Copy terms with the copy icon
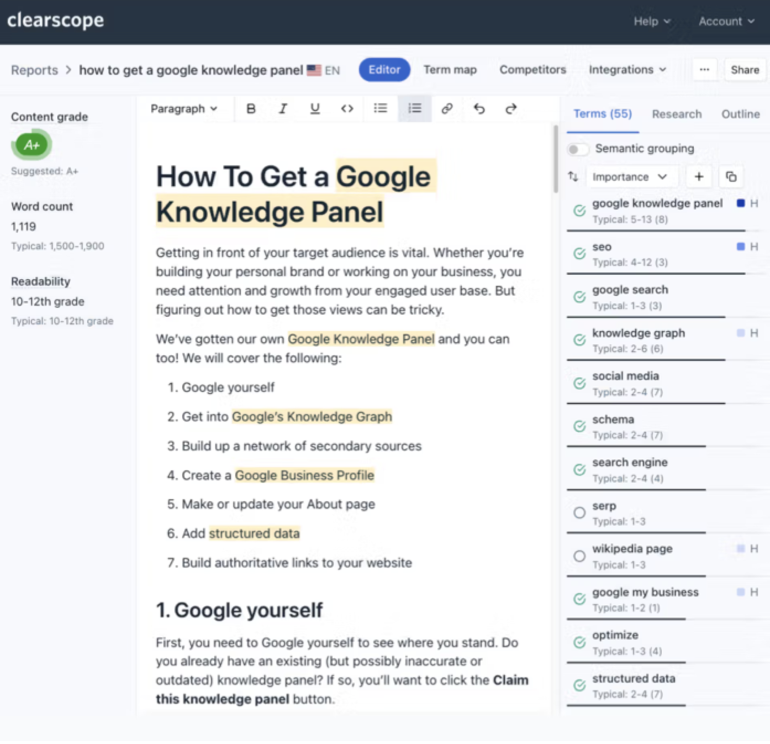 click(731, 177)
